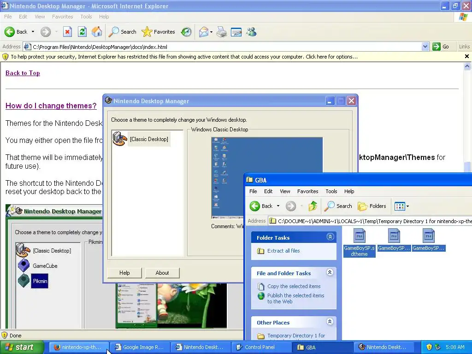Click Copy the selected items task

[x=294, y=286]
